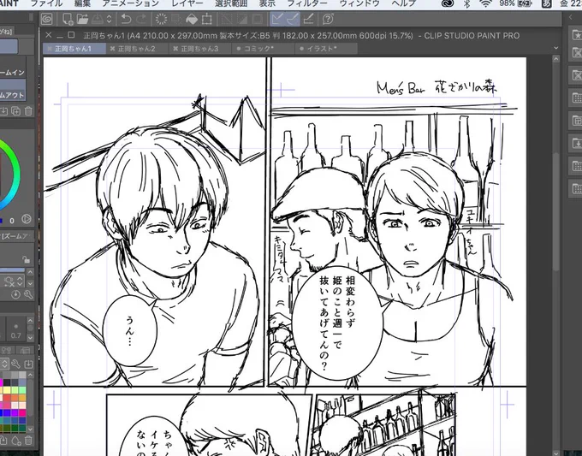Click the tool property lock icon
Viewport: 582px width, 456px height.
coord(26,258)
